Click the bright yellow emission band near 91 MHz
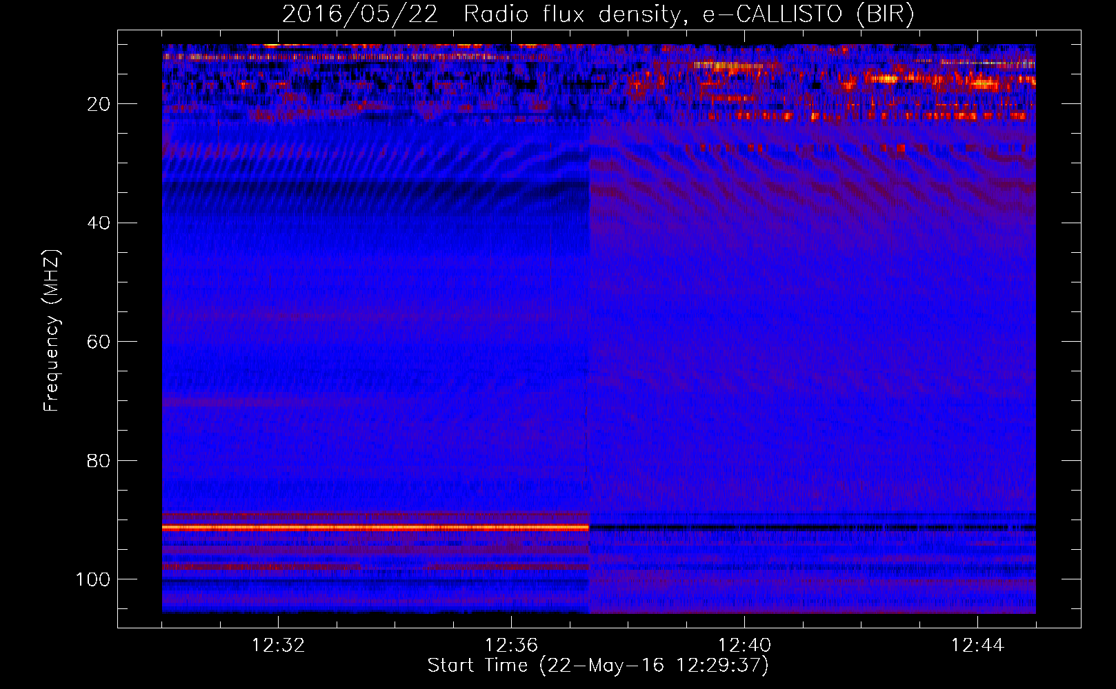This screenshot has height=689, width=1116. (x=375, y=527)
